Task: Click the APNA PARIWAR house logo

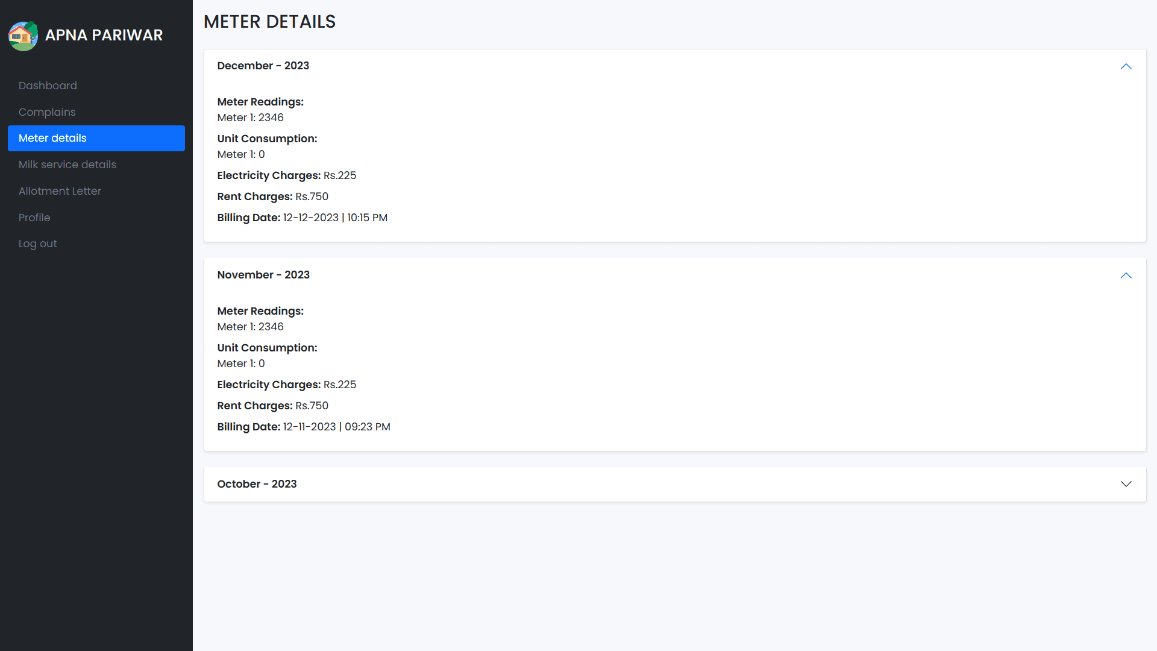Action: coord(23,36)
